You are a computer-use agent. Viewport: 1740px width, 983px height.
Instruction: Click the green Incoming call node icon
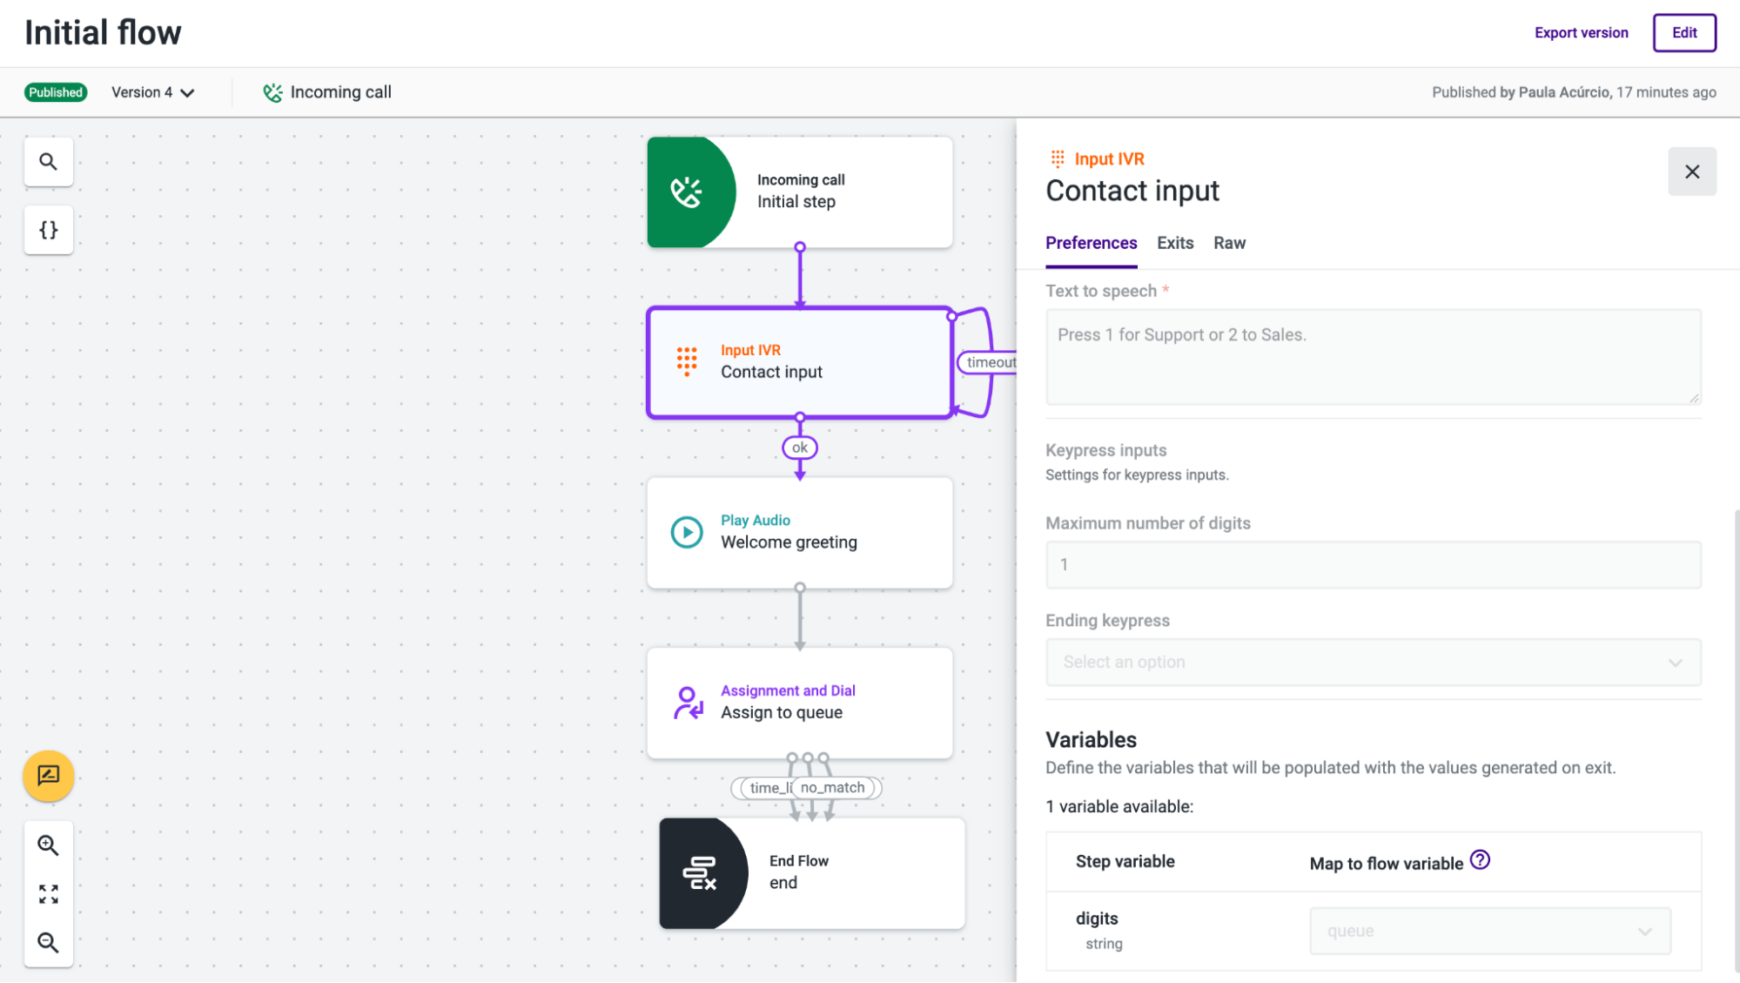(x=687, y=192)
